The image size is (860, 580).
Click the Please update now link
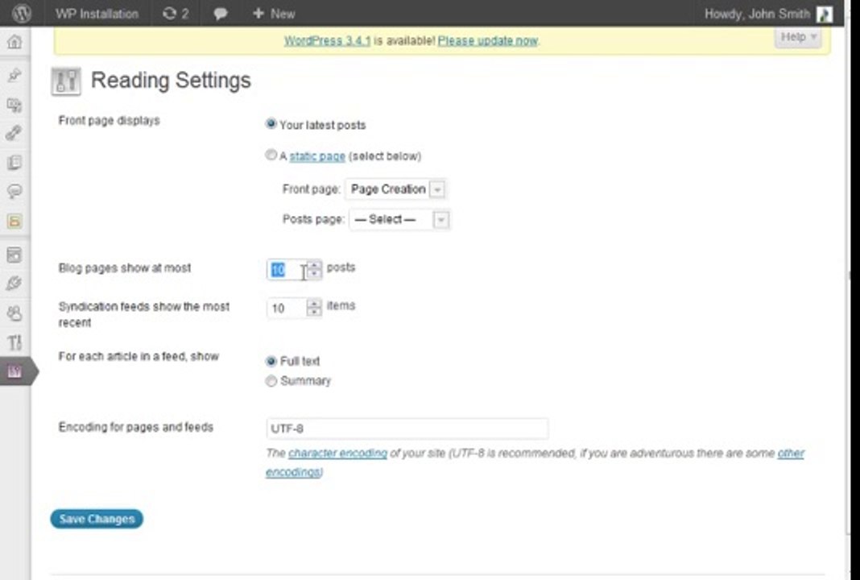488,40
